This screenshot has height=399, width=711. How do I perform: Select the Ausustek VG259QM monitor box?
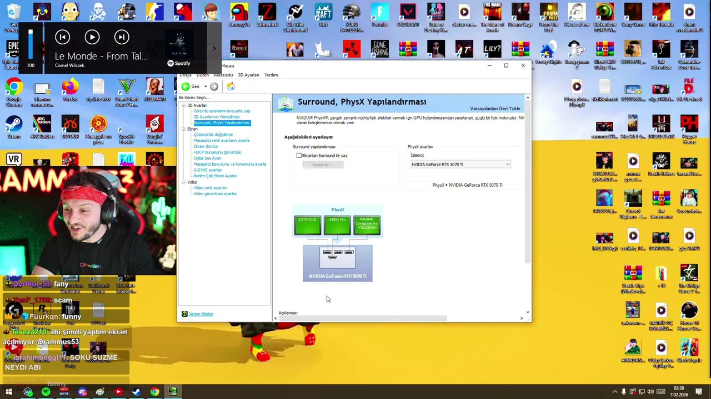367,225
